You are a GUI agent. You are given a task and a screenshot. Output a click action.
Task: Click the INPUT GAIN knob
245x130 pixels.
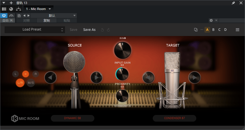click(x=122, y=50)
